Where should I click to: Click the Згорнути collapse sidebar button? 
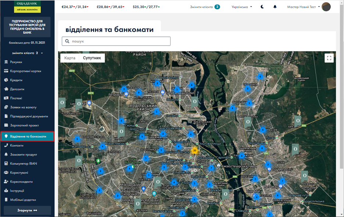coord(27,210)
